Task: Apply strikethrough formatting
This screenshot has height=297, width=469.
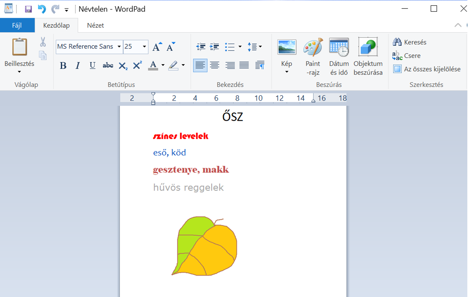Action: [x=108, y=66]
